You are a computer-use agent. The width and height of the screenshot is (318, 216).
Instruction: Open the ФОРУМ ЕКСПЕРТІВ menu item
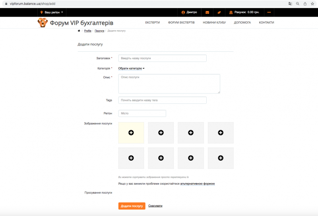[181, 23]
